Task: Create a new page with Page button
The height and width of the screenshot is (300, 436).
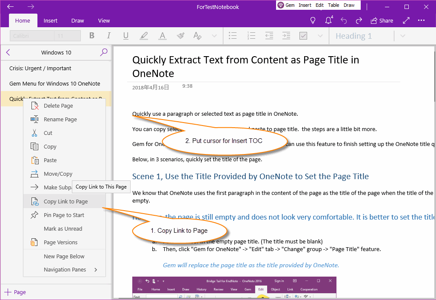Action: (15, 292)
